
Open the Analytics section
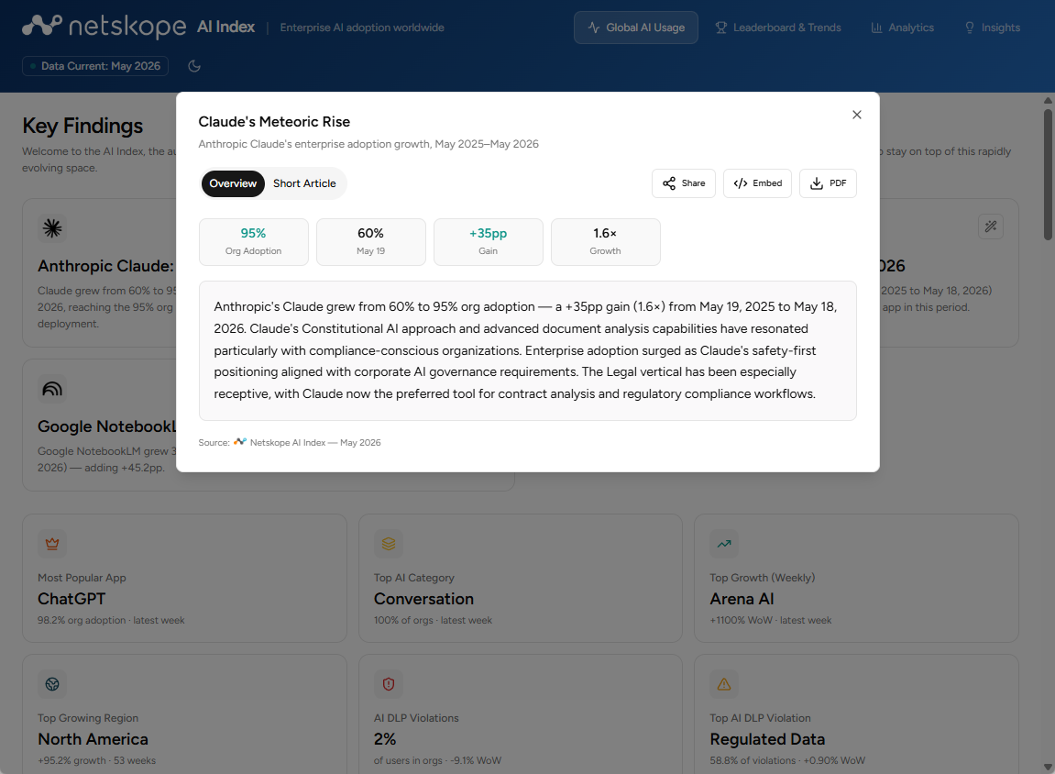[902, 28]
